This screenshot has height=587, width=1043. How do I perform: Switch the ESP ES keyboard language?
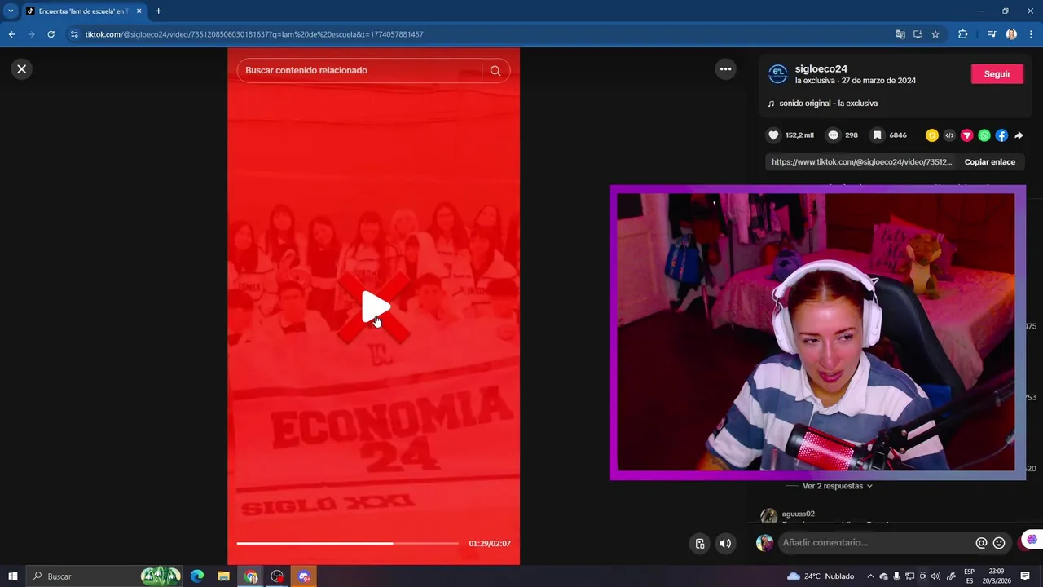pyautogui.click(x=970, y=576)
